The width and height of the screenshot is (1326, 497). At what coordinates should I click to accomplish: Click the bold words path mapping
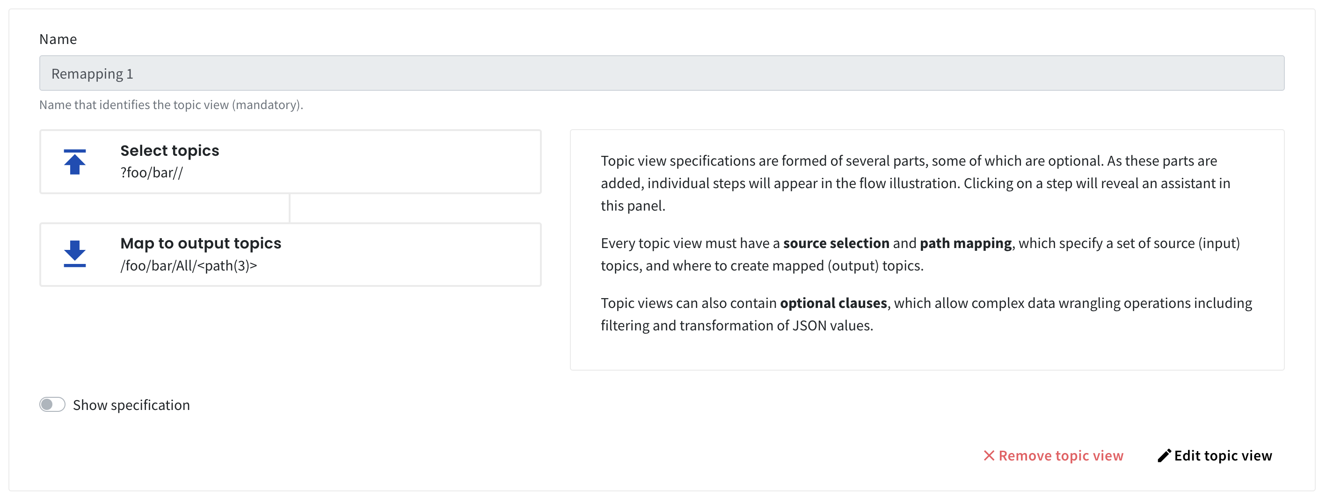[x=966, y=243]
